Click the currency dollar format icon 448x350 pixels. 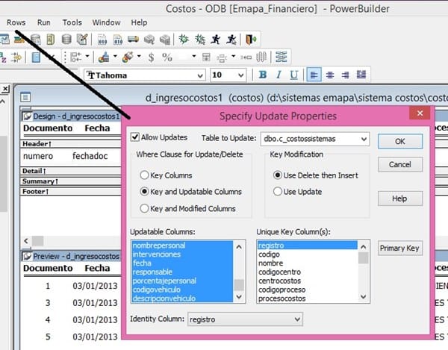click(152, 57)
